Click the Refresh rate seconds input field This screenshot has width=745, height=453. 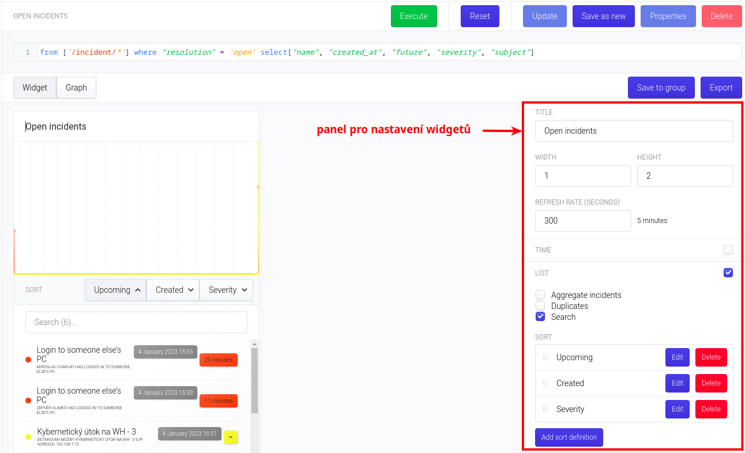[583, 221]
